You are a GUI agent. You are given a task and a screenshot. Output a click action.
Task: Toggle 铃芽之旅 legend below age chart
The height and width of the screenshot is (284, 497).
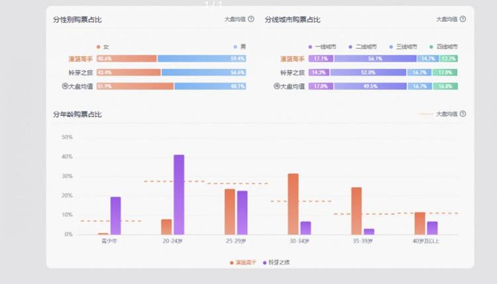(276, 262)
